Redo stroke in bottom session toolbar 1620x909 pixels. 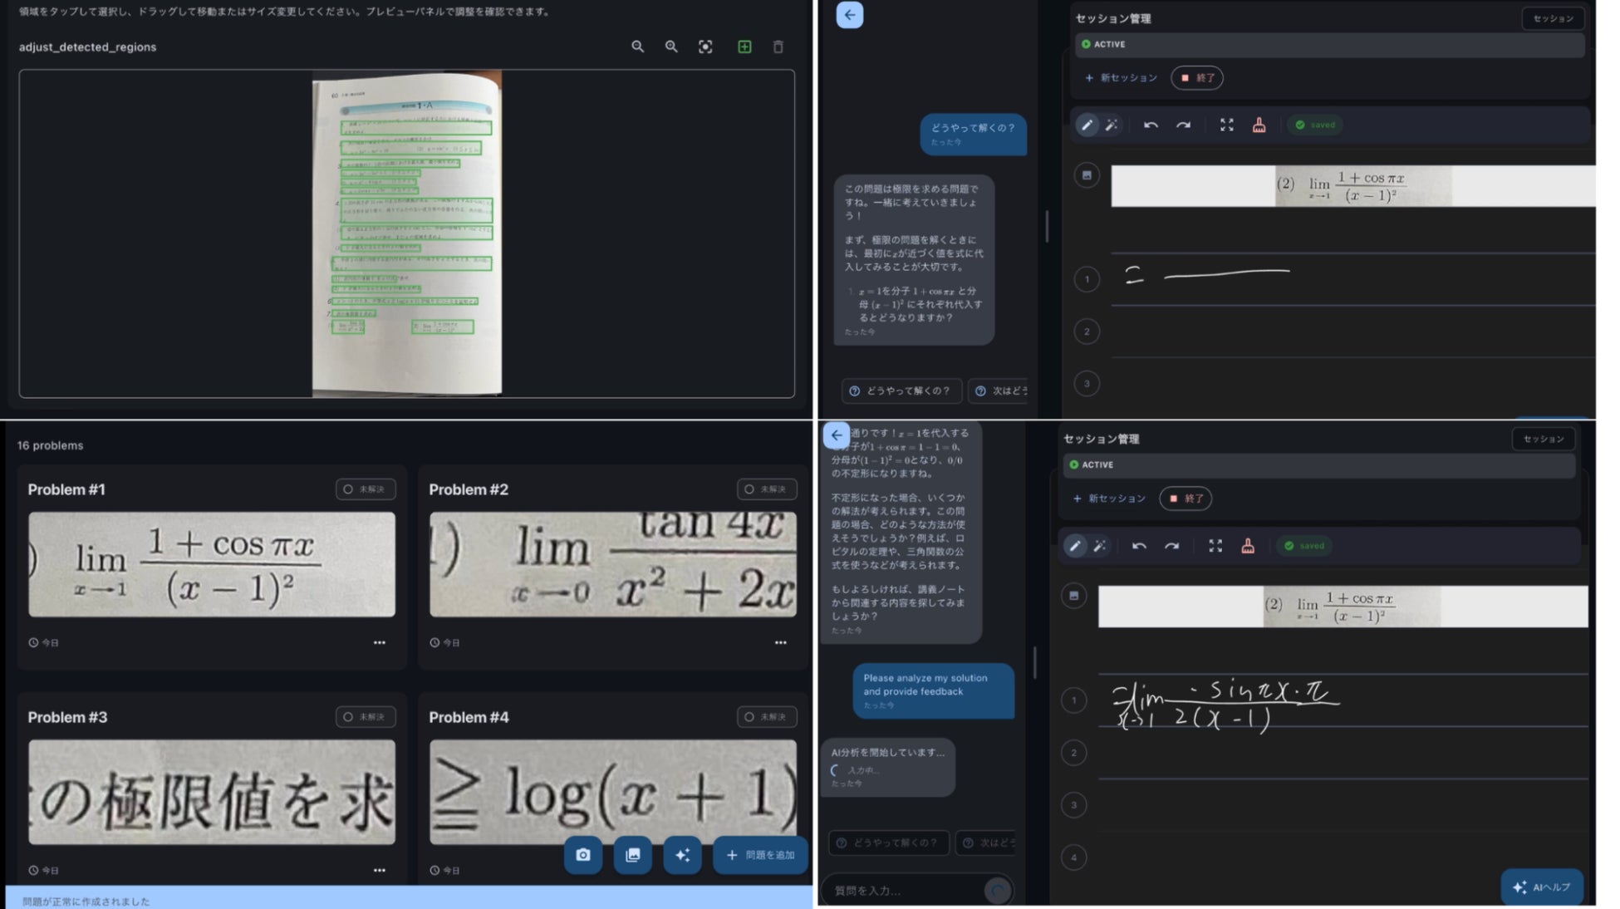pos(1171,546)
